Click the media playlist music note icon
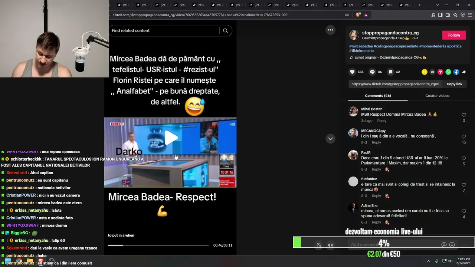 [x=433, y=15]
